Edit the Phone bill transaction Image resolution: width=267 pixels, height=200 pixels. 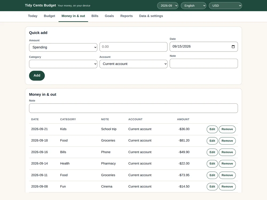pyautogui.click(x=212, y=152)
